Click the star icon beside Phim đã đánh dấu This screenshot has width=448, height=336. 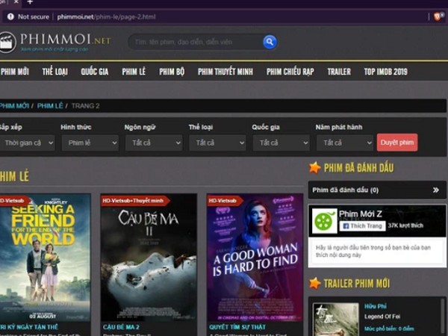(314, 168)
